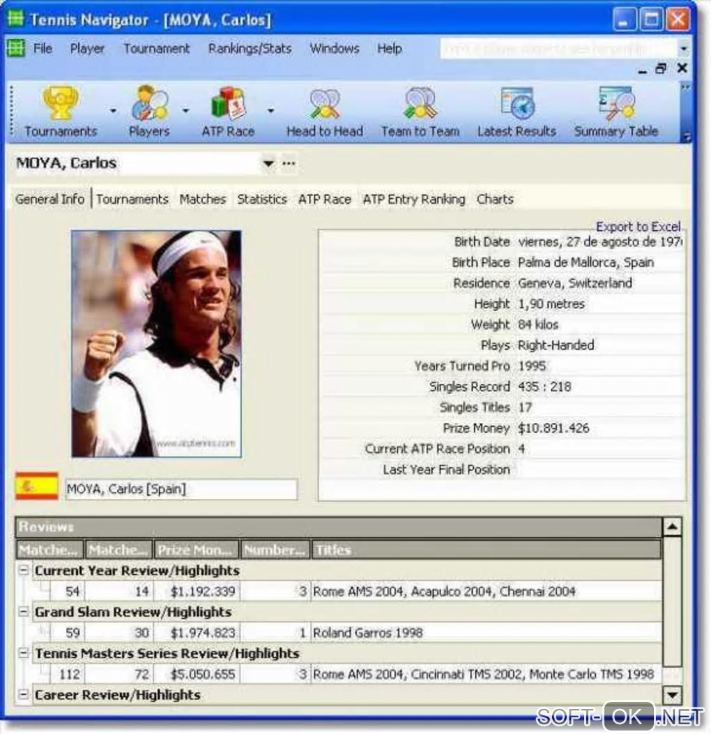The width and height of the screenshot is (711, 734).
Task: Open the Help menu
Action: pyautogui.click(x=390, y=48)
